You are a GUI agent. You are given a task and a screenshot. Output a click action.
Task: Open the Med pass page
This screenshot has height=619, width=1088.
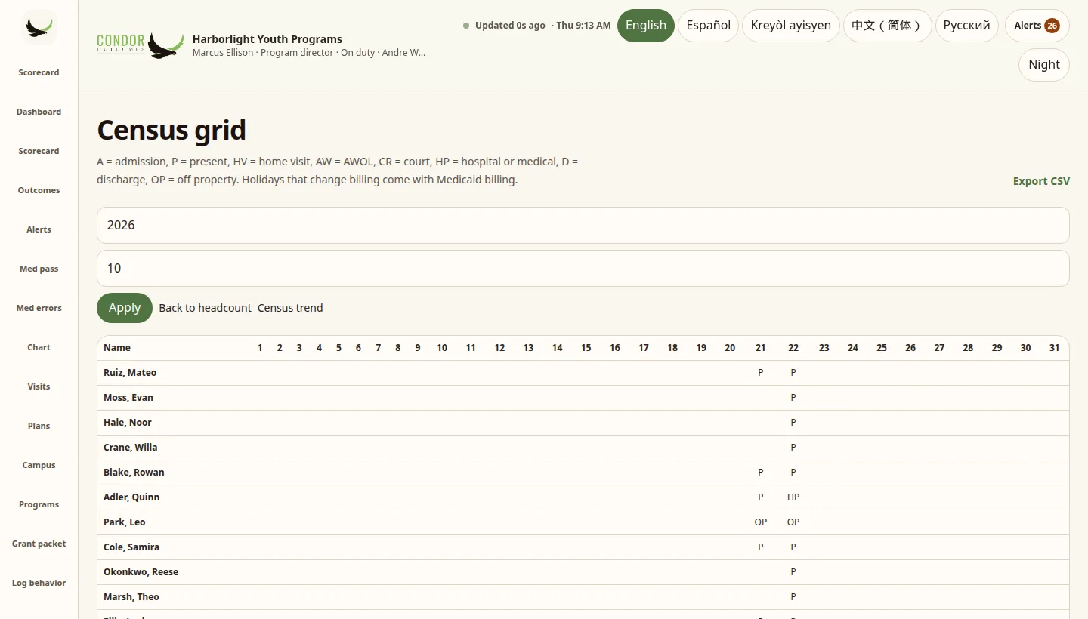(39, 269)
